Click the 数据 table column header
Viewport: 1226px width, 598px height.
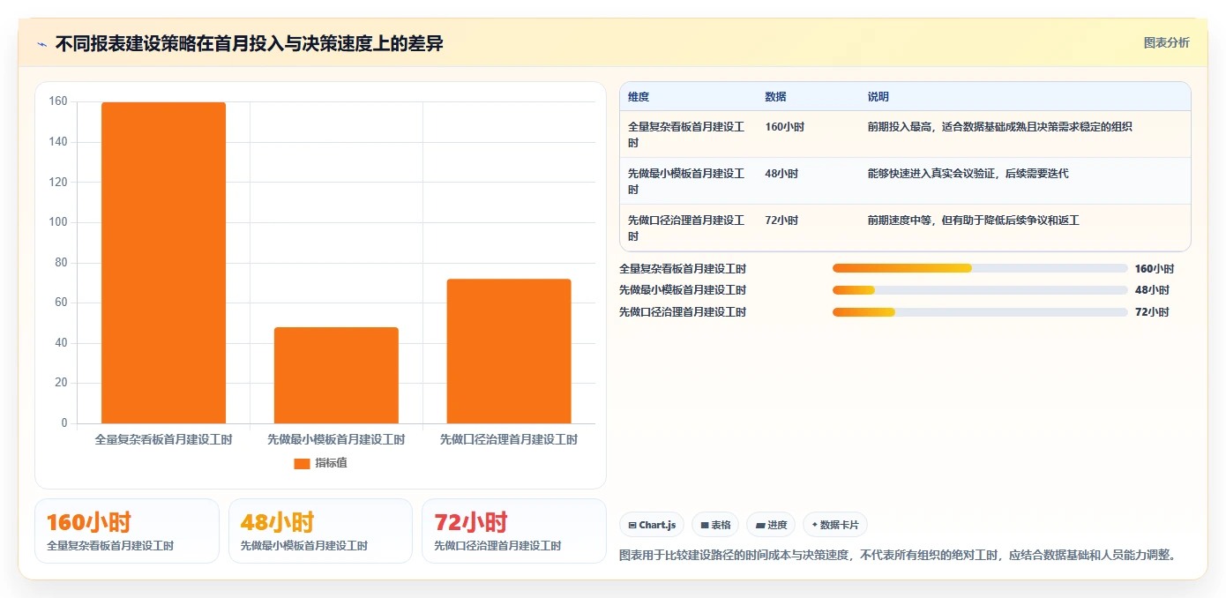pos(775,97)
